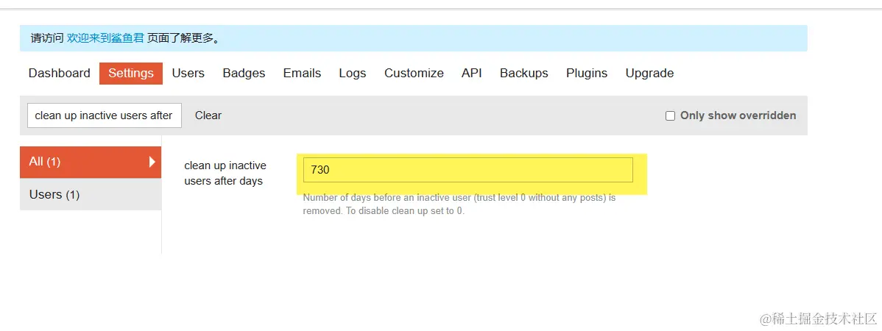Viewport: 882px width, 331px height.
Task: Select the All (1) category
Action: click(x=91, y=162)
